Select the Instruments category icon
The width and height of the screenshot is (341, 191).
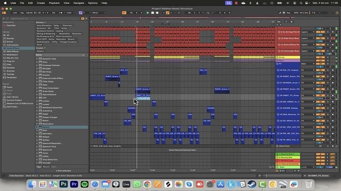4,45
